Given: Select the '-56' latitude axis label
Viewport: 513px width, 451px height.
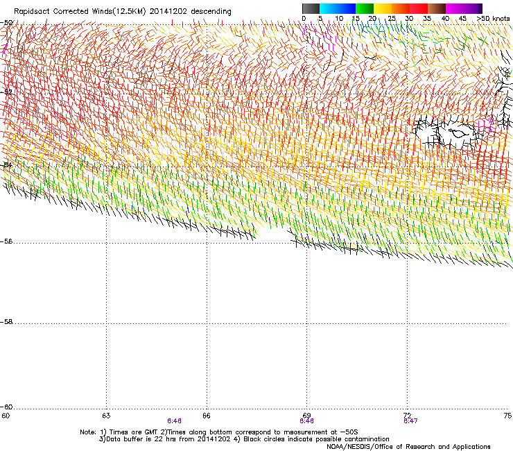Looking at the screenshot, I should [6, 241].
